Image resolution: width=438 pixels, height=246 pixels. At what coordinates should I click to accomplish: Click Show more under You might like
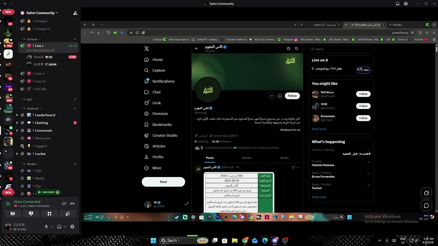pos(319,129)
